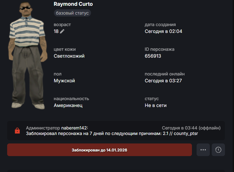The image size is (234, 172).
Task: Click the 'Сегодня в 03:27' last online value
Action: 163,81
